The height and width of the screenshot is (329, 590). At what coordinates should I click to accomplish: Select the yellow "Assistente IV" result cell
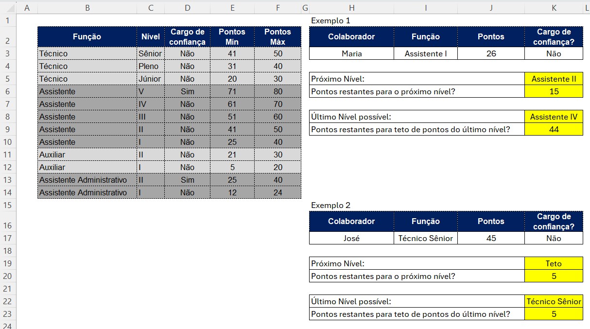tap(554, 117)
